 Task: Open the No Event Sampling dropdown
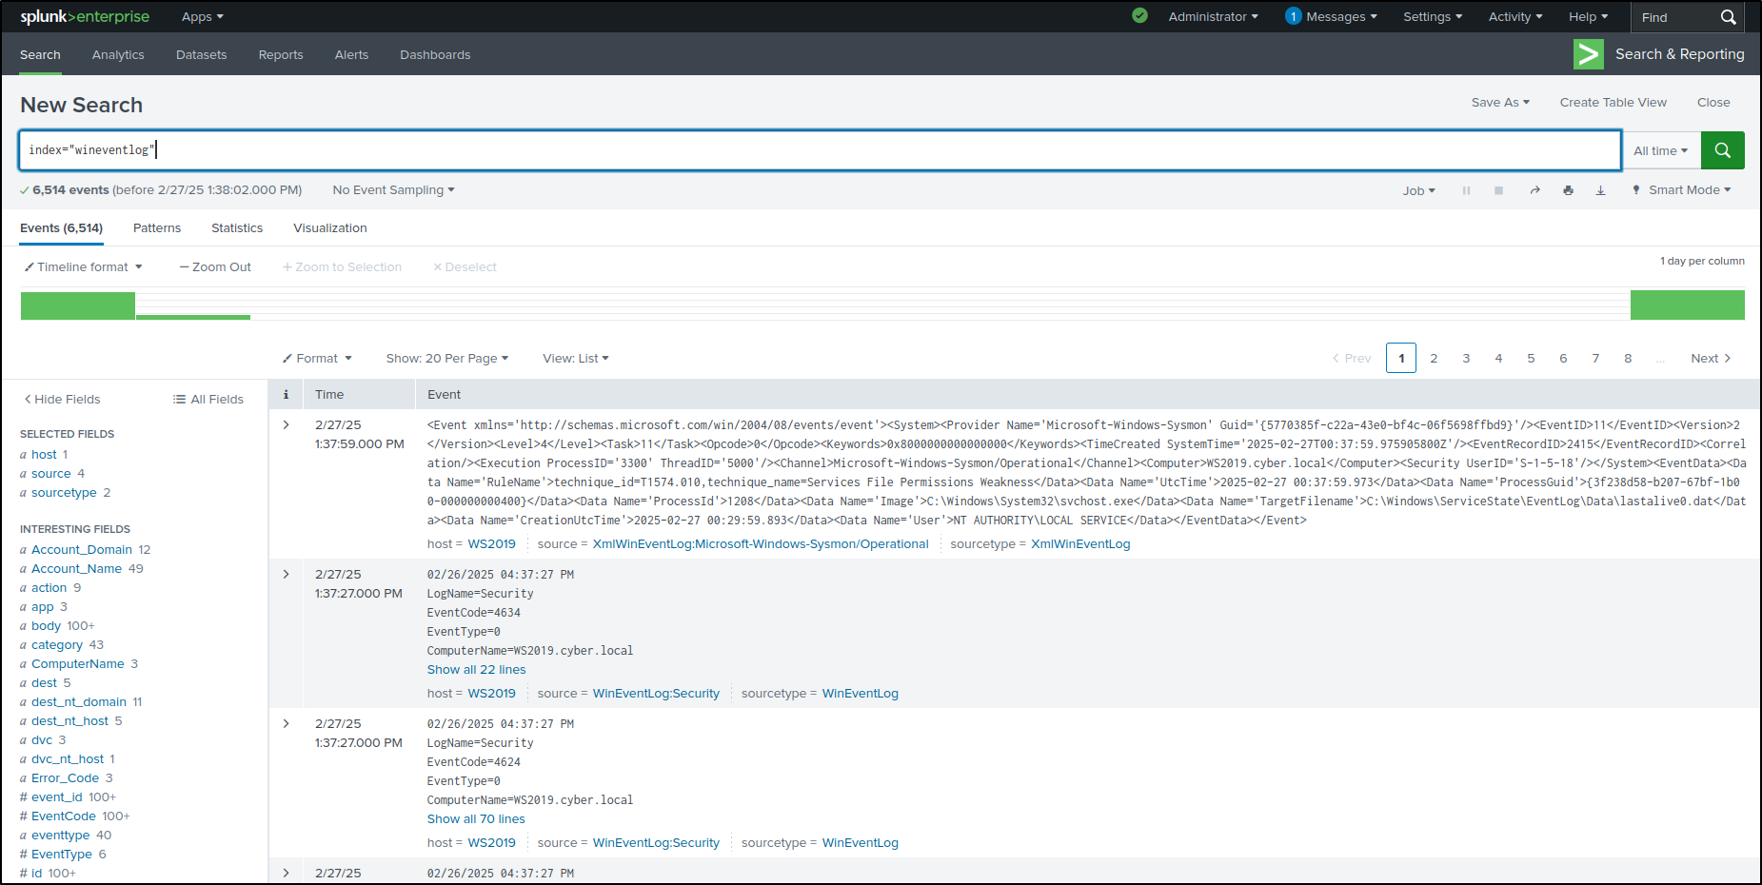(392, 189)
